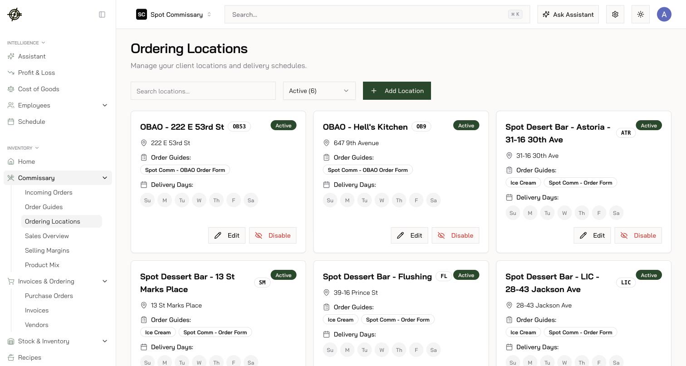
Task: Toggle Thursday delivery for Astoria location
Action: pyautogui.click(x=582, y=213)
